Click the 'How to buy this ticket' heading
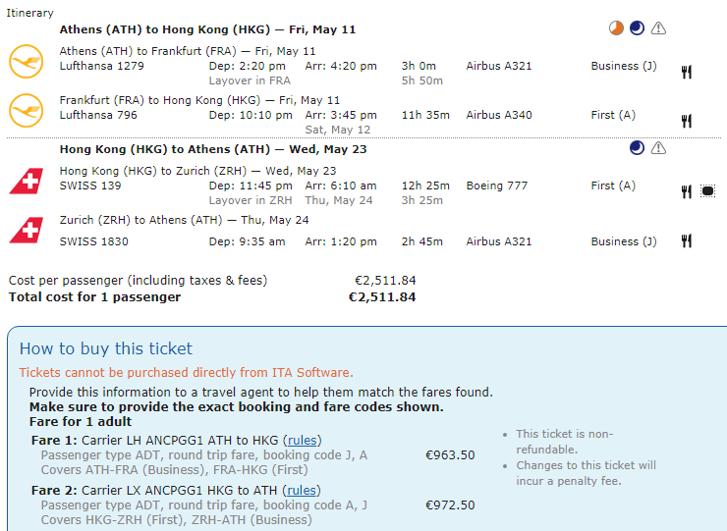The height and width of the screenshot is (531, 727). [x=106, y=348]
